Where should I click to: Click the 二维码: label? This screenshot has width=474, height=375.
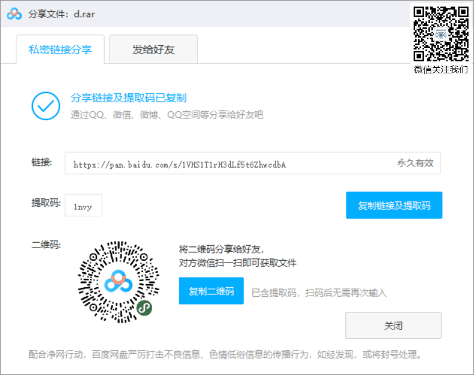coord(46,245)
